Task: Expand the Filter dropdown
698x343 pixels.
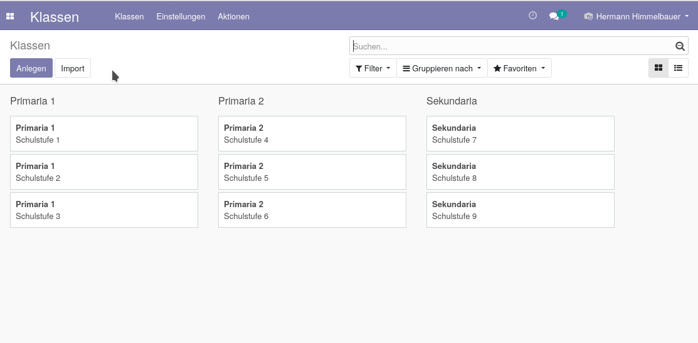Action: pyautogui.click(x=373, y=68)
